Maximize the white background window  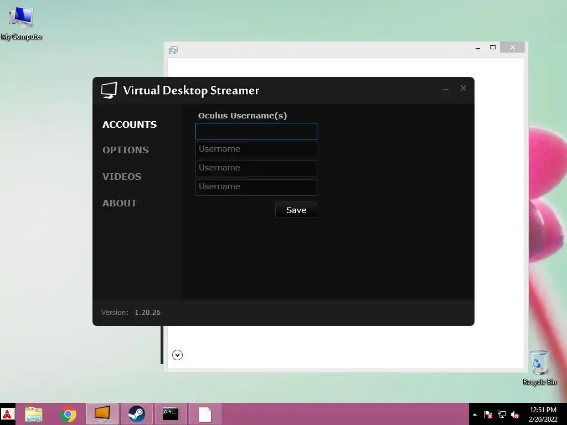click(492, 48)
